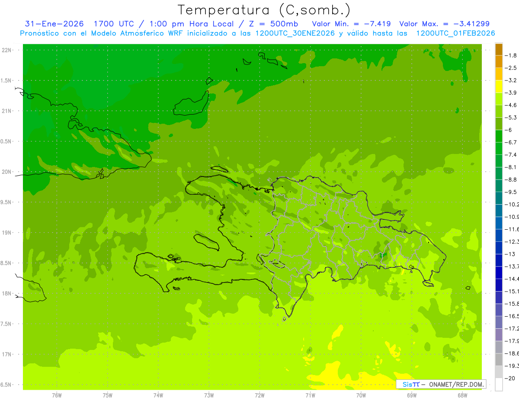
Task: Click the '1700 UTC' time text
Action: [114, 24]
